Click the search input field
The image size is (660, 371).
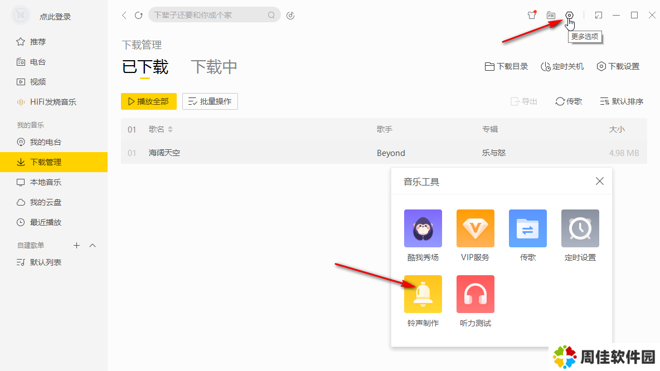[x=209, y=15]
